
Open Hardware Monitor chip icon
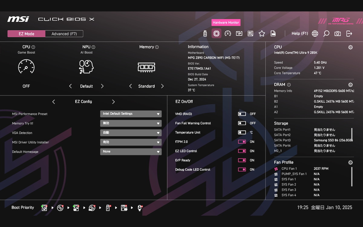click(x=216, y=34)
